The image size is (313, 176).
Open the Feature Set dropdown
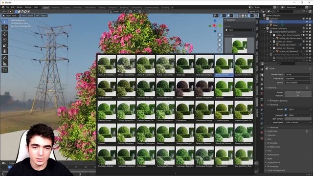click(298, 78)
